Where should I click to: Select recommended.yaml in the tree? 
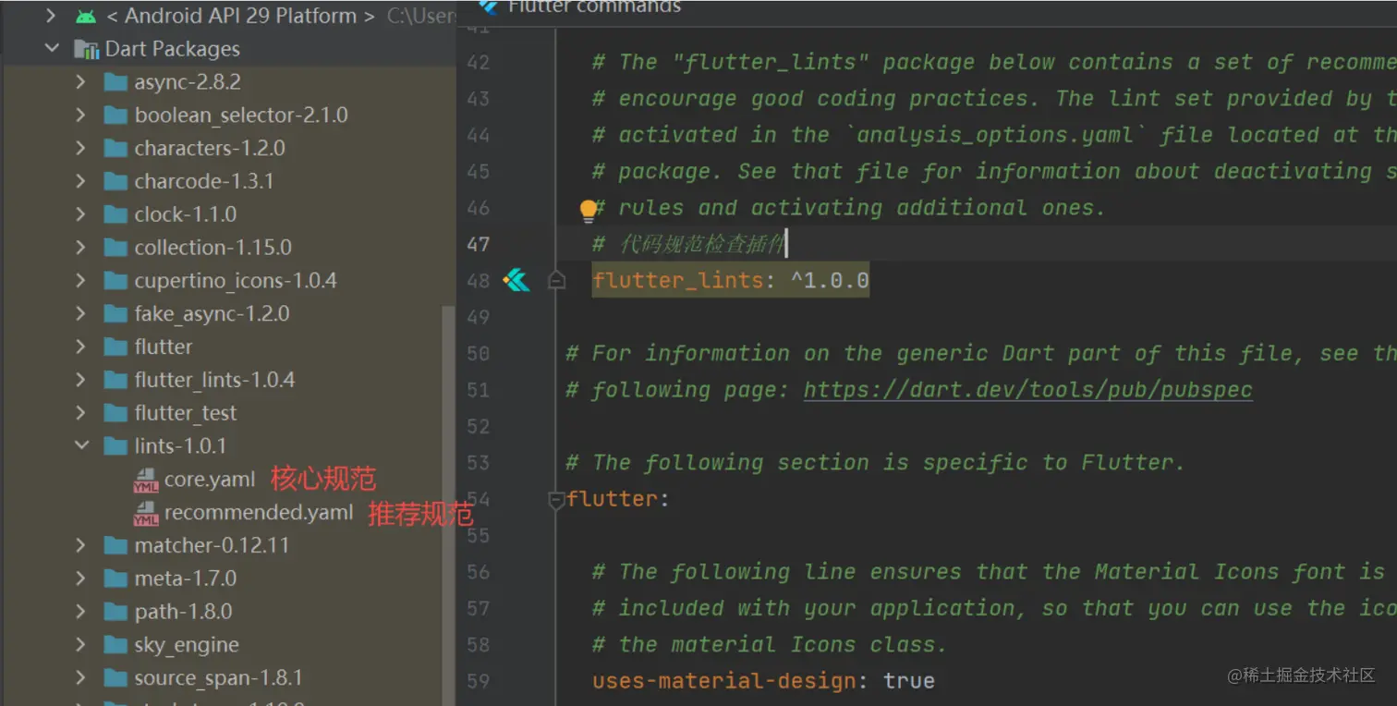point(259,514)
